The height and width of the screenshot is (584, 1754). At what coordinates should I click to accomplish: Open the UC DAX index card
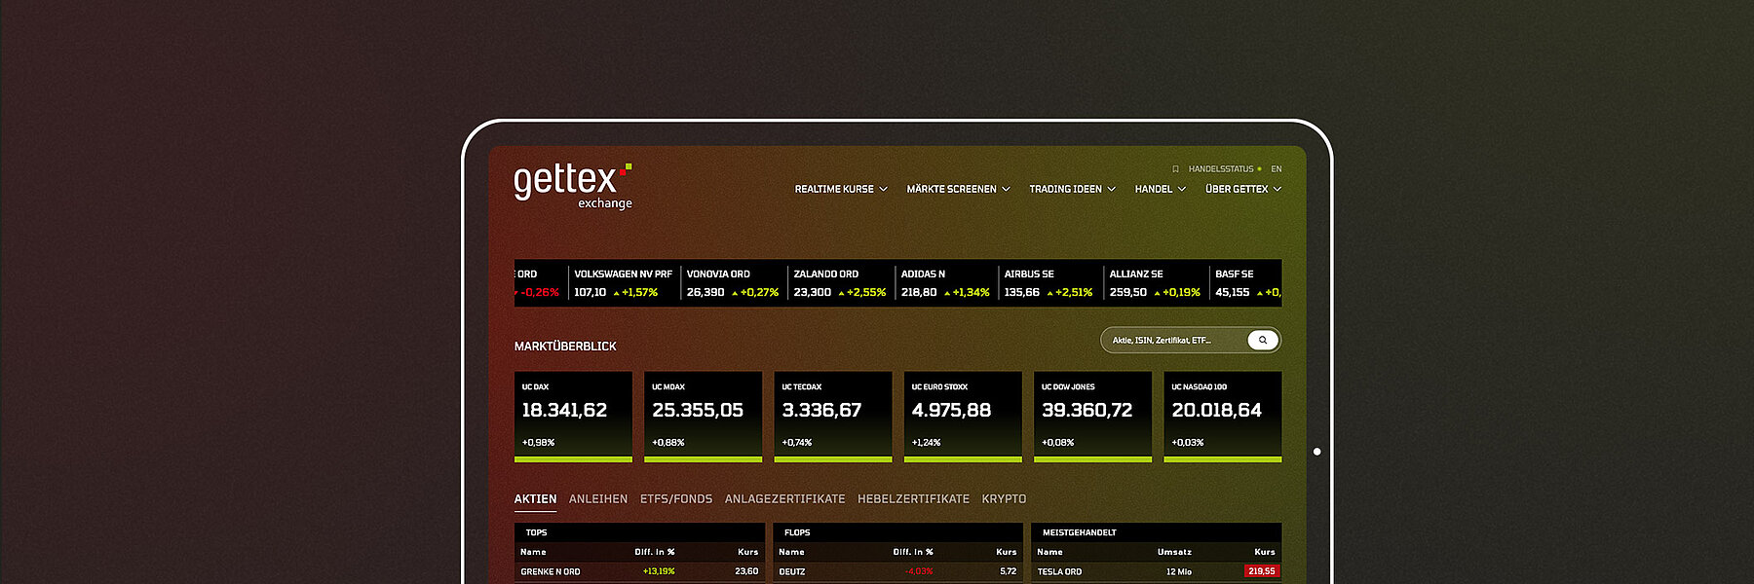[573, 417]
